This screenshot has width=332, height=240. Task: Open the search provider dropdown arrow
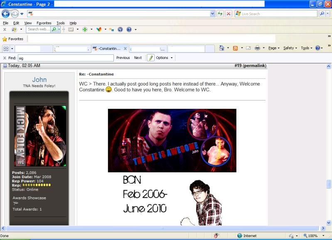[327, 14]
